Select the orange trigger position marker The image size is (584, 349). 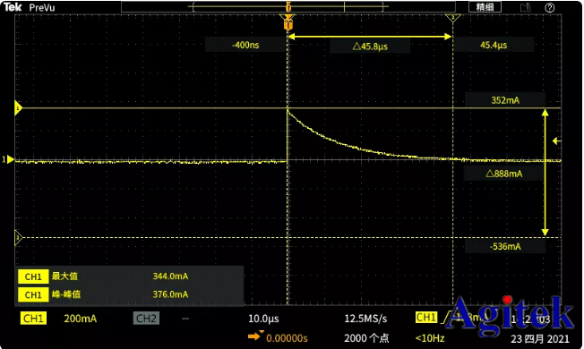coord(288,22)
